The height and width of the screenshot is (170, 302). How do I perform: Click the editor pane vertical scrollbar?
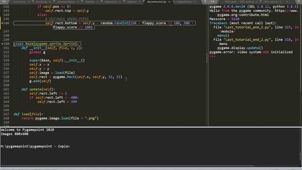(207, 58)
